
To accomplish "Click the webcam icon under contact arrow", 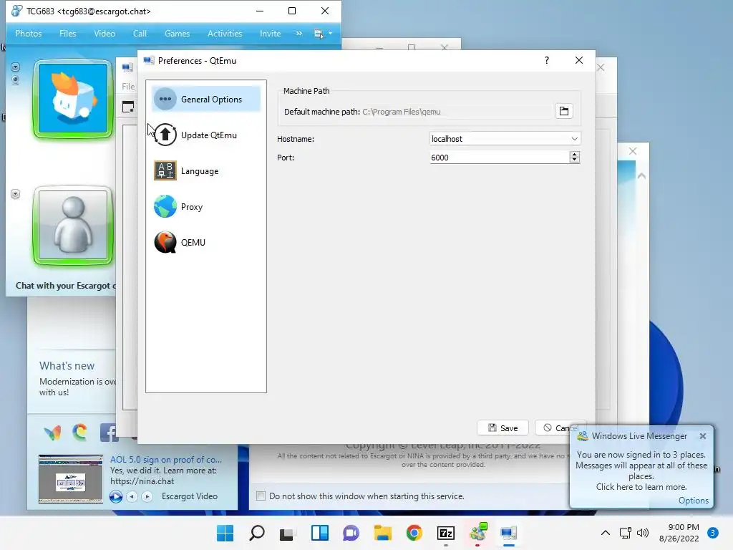I will pos(16,80).
